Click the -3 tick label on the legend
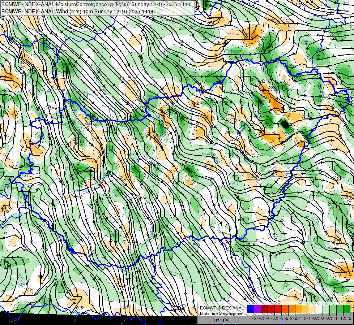The width and height of the screenshot is (354, 325). (x=282, y=318)
